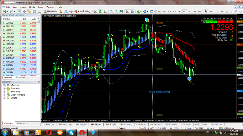Switch timeframe to D1
Image resolution: width=243 pixels, height=136 pixels.
[189, 12]
